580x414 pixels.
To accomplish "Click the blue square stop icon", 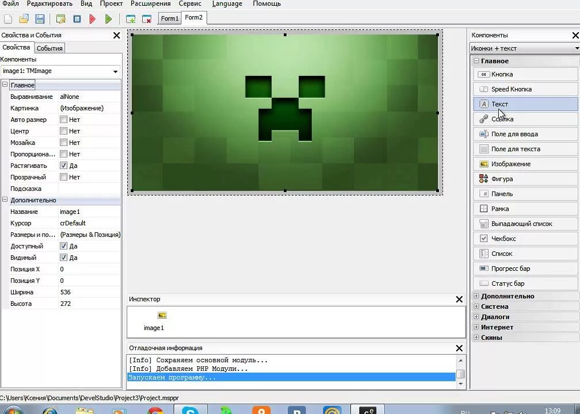I will click(x=77, y=19).
